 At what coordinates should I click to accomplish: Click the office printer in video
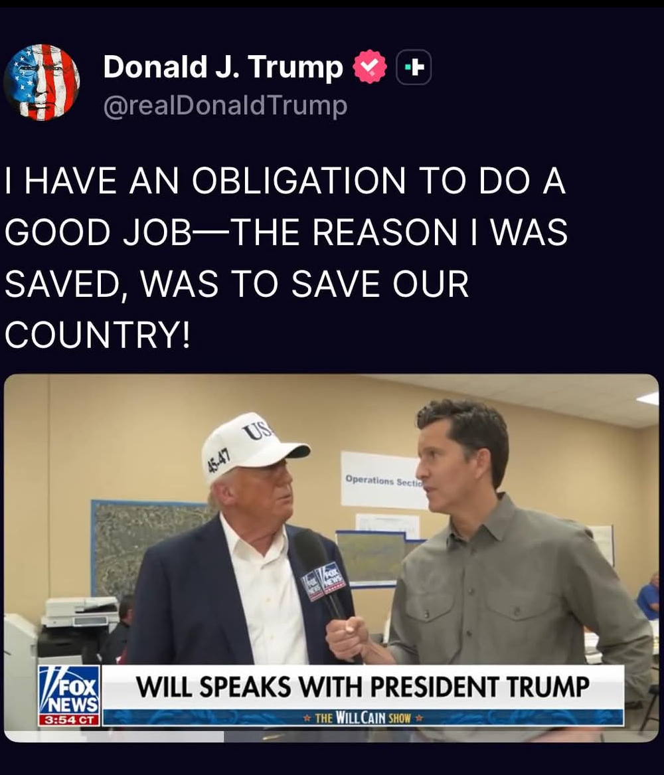pyautogui.click(x=79, y=630)
